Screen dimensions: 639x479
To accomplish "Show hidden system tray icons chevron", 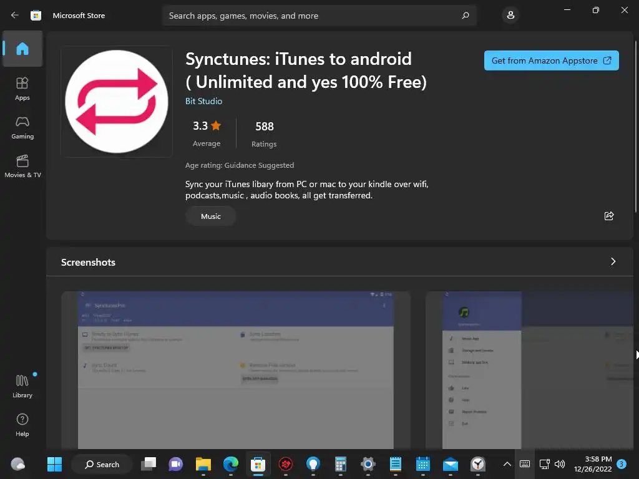I will click(x=507, y=464).
